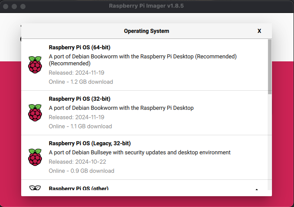
Task: Choose Raspberry Pi OS (Legacy, 32-bit) title
Action: pyautogui.click(x=89, y=143)
